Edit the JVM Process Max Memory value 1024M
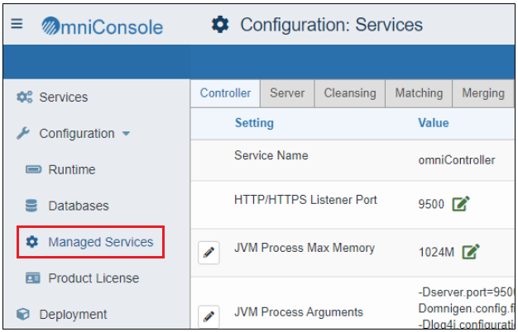Viewport: 518px width, 332px height. (x=471, y=252)
